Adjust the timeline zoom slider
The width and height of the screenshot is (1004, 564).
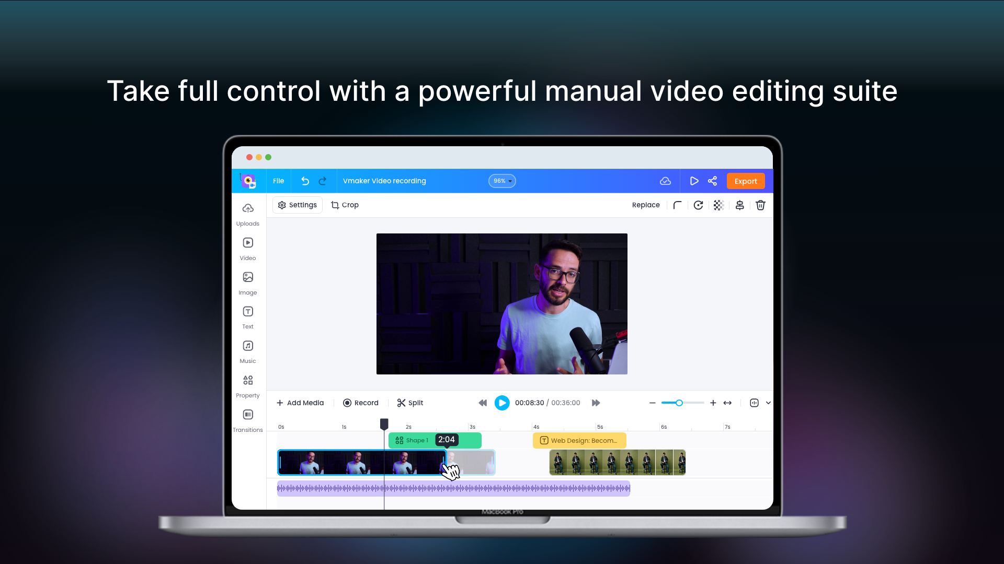pyautogui.click(x=679, y=403)
